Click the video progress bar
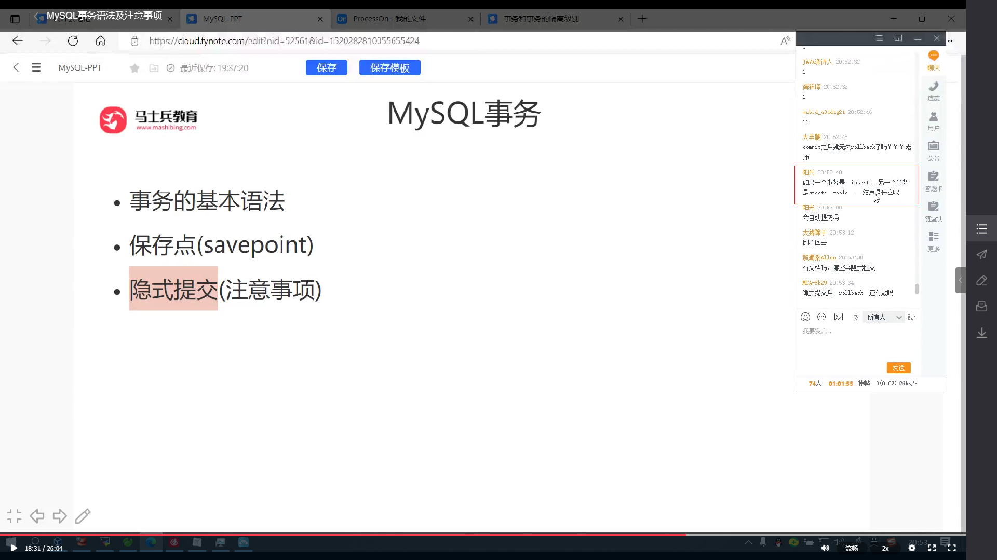This screenshot has height=560, width=997. pos(343,534)
